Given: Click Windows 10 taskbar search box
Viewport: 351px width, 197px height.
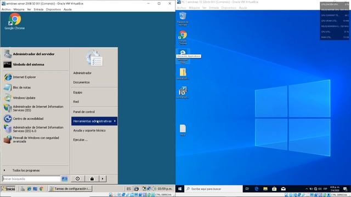Looking at the screenshot, I should point(213,189).
